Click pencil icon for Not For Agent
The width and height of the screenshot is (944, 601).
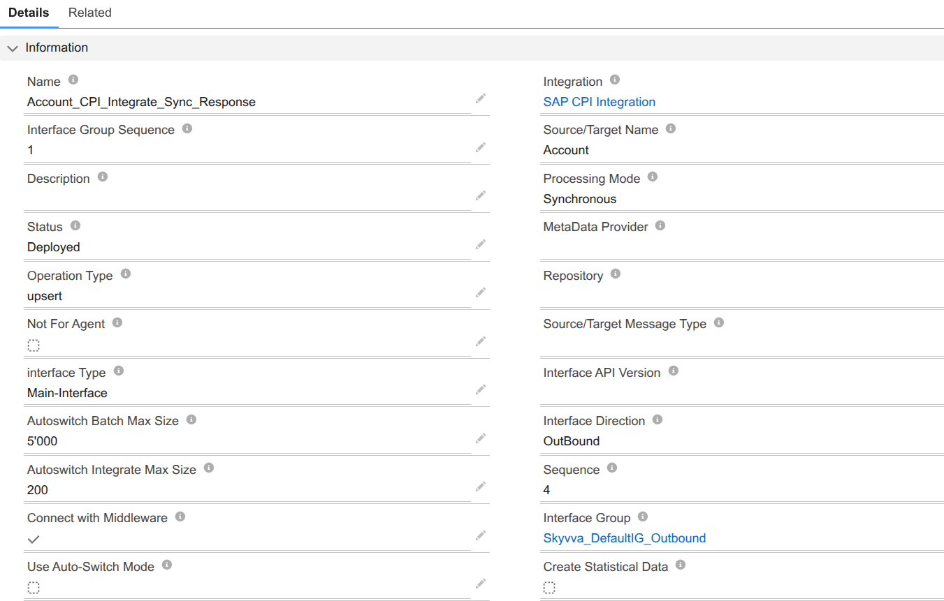[481, 341]
